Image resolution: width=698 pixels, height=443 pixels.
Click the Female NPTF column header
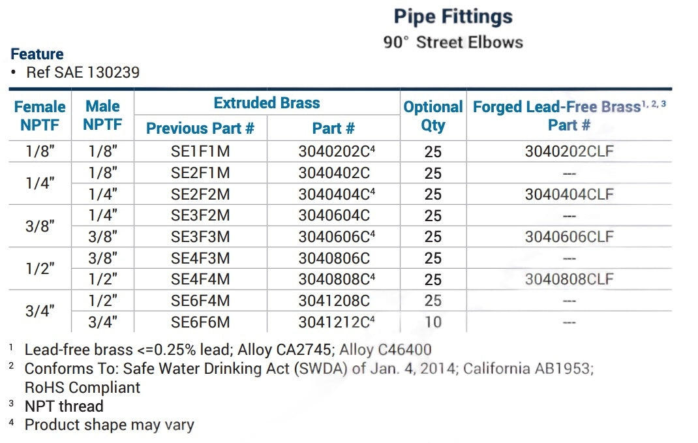pos(40,115)
